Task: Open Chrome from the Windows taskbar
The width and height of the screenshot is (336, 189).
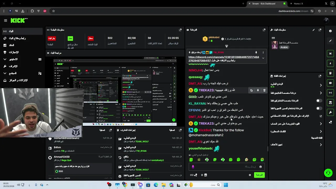Action: tap(125, 185)
